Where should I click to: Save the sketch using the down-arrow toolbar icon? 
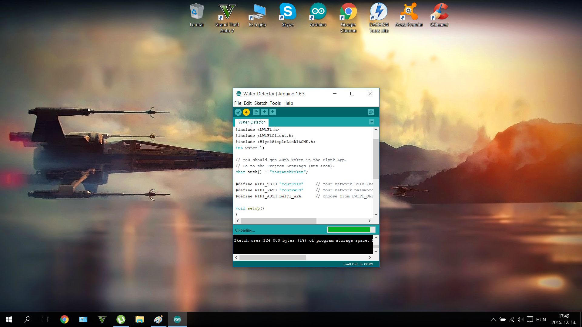[x=273, y=112]
